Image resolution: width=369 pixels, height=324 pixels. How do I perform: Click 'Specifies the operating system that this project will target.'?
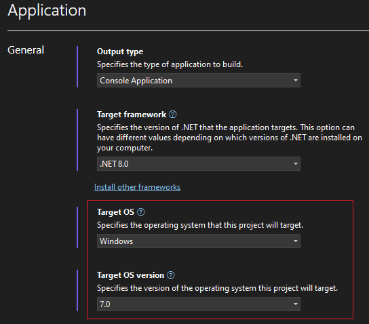(x=200, y=225)
